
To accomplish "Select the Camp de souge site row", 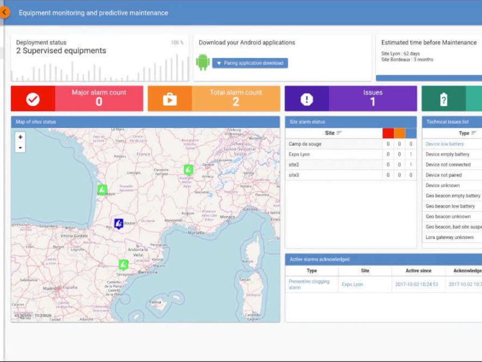I will click(351, 144).
